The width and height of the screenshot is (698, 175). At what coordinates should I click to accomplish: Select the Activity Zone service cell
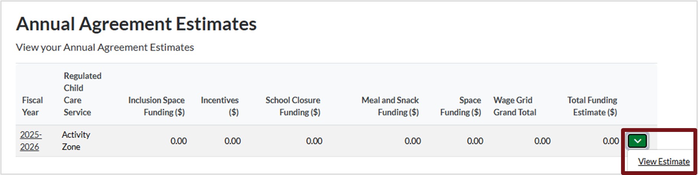pyautogui.click(x=76, y=141)
